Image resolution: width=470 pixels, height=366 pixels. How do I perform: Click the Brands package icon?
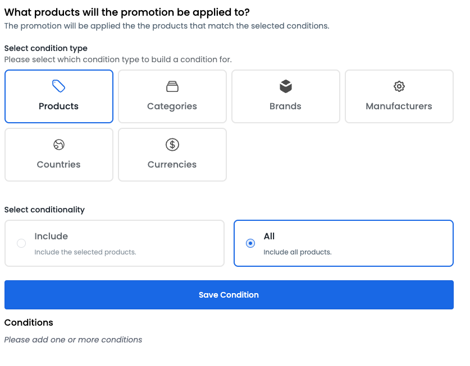[286, 86]
